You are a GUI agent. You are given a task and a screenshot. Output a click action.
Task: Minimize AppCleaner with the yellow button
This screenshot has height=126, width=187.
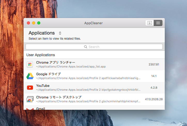[x=34, y=23]
